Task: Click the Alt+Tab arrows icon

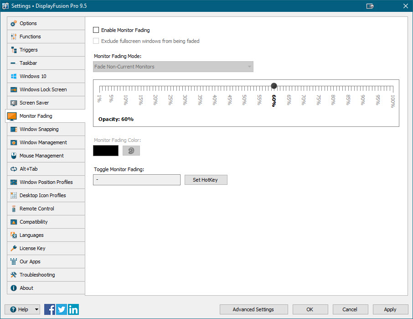Action: 14,169
